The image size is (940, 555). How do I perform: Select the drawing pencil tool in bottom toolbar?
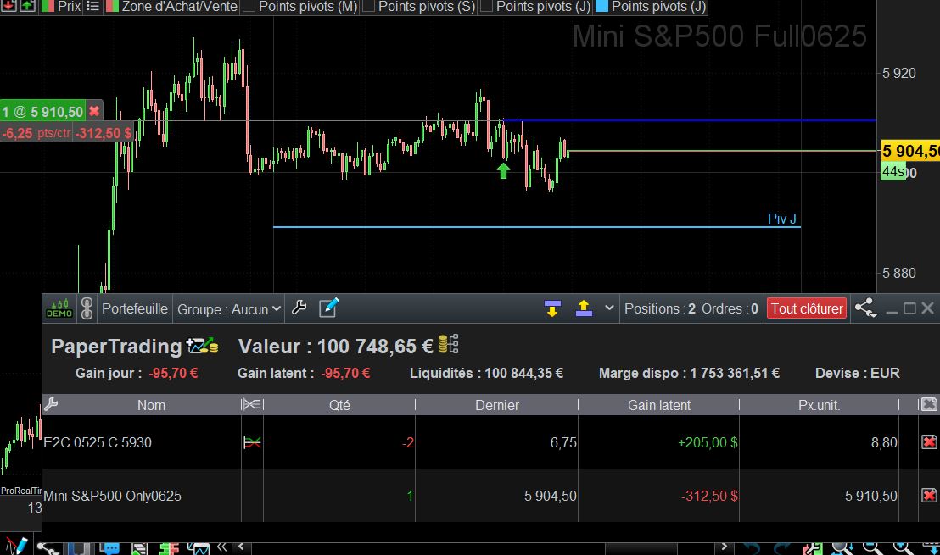point(16,546)
